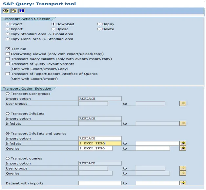Click the Dataset with imports label

(x=25, y=183)
